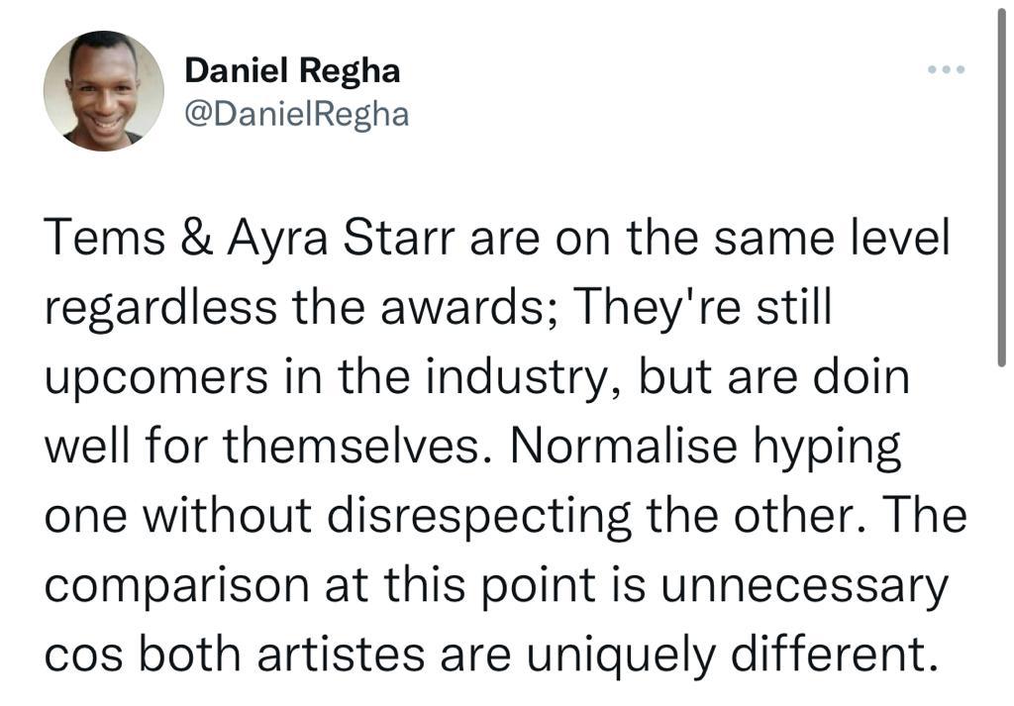1014x706 pixels.
Task: Open the Daniel Regha display name link
Action: coord(293,70)
